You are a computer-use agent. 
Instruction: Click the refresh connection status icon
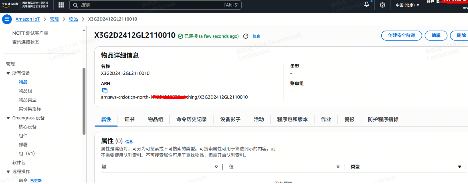click(x=246, y=36)
